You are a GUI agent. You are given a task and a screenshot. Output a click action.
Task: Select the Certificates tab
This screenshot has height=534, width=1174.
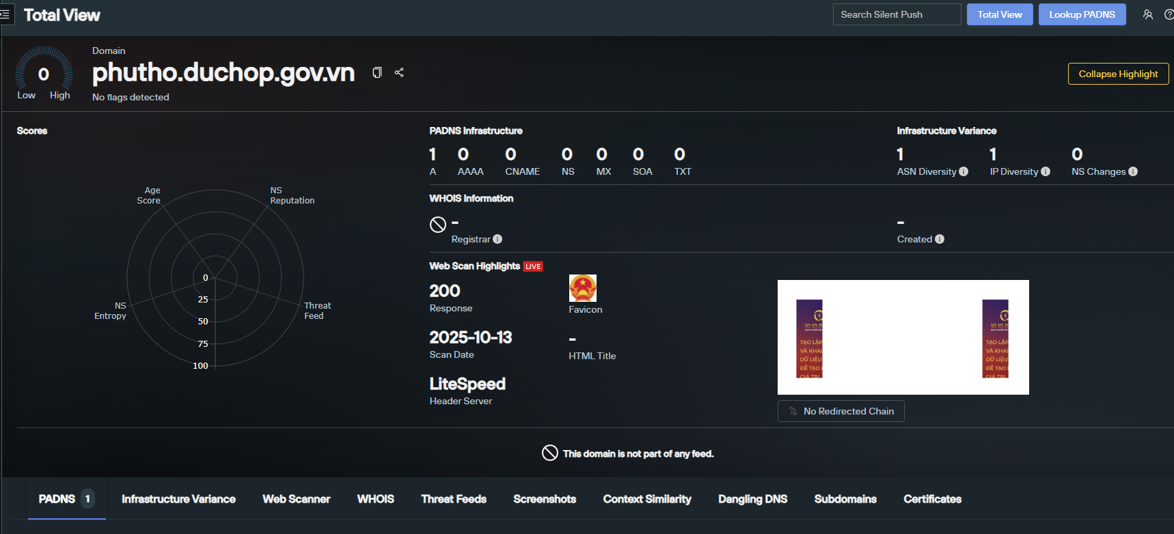932,499
